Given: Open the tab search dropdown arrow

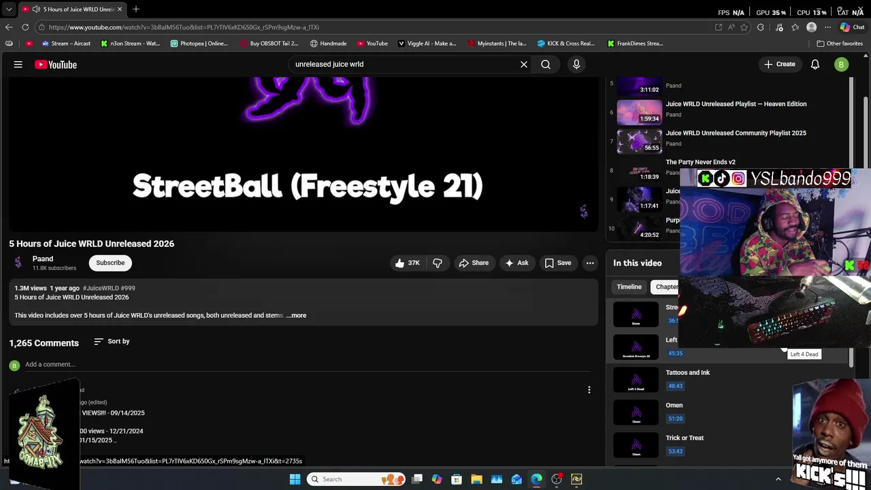Looking at the screenshot, I should (x=9, y=9).
